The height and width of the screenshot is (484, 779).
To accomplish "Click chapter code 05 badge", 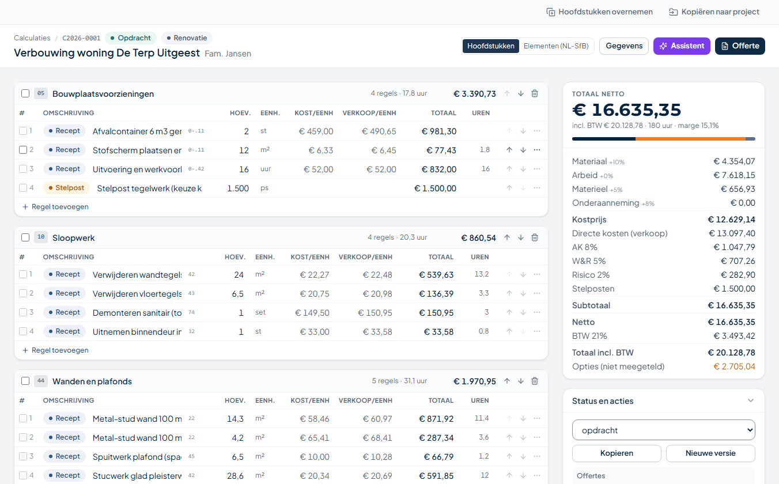I will coord(41,93).
